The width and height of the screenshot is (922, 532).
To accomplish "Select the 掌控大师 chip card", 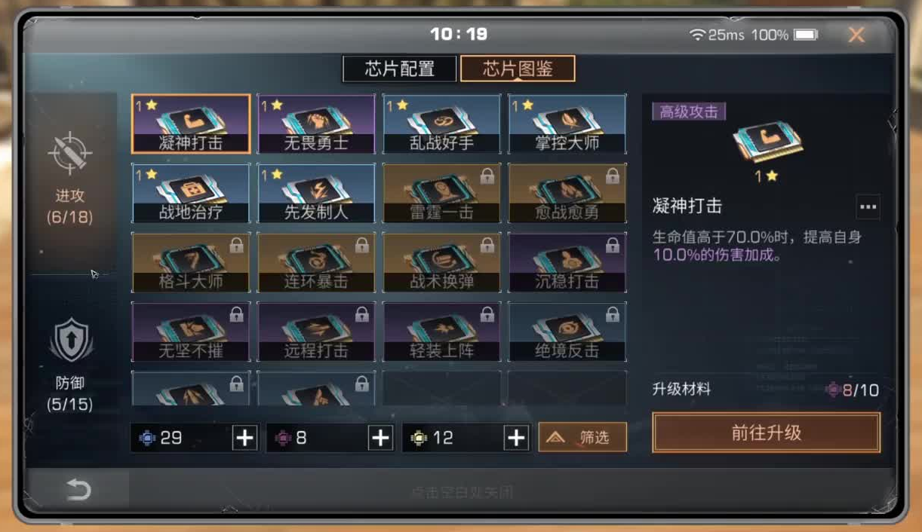I will click(x=567, y=124).
